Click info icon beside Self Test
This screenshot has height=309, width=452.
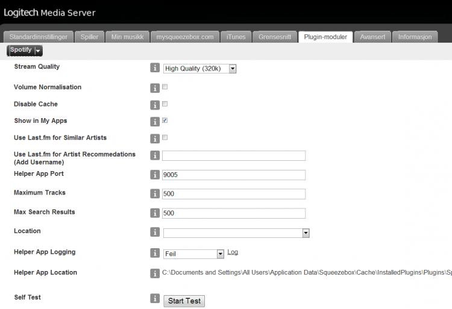pyautogui.click(x=155, y=298)
